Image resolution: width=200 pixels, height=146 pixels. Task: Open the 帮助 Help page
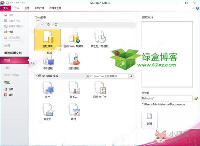click(x=7, y=82)
